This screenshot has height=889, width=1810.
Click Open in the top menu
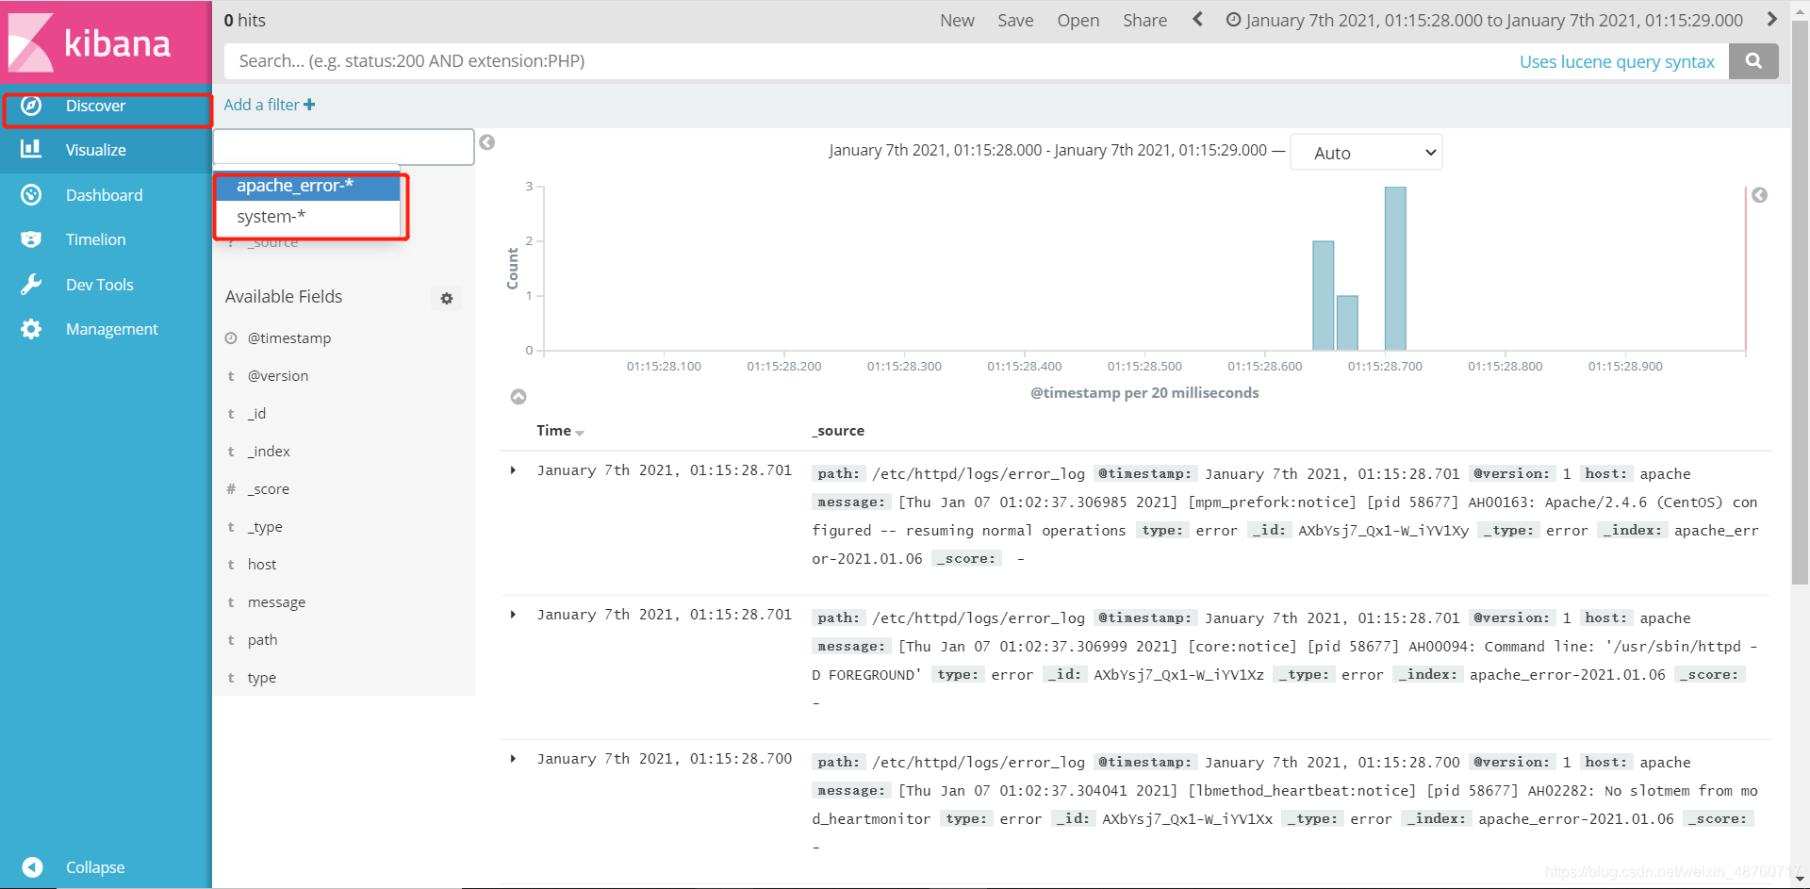point(1078,20)
